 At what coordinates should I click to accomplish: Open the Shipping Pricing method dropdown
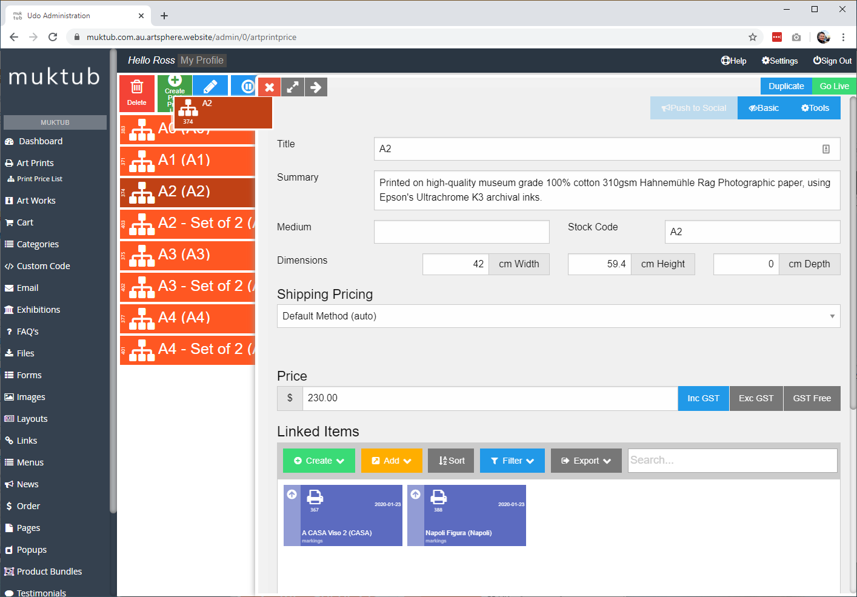point(558,316)
